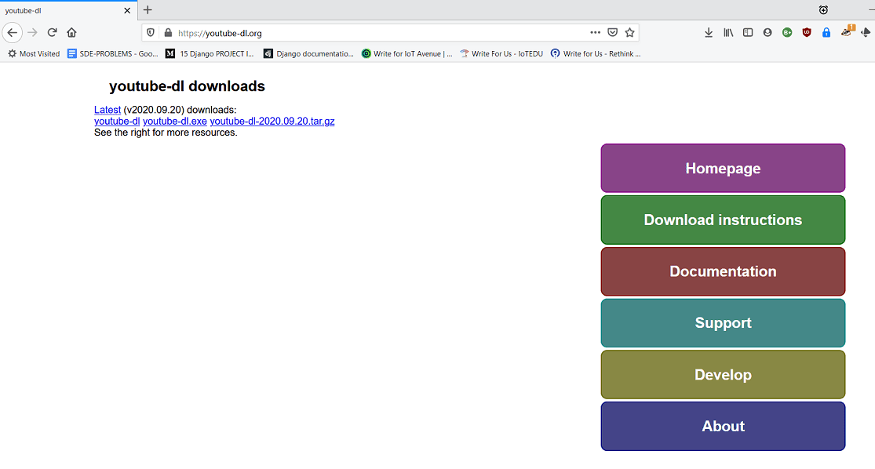
Task: Download youtube-dl-2020.09.20.tar.gz archive
Action: pos(272,121)
